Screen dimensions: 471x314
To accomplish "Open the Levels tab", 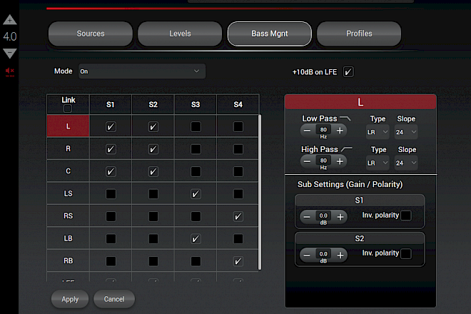I will (180, 34).
